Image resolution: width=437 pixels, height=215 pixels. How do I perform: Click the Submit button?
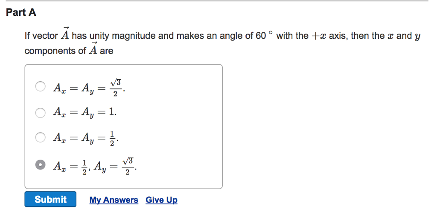(50, 199)
